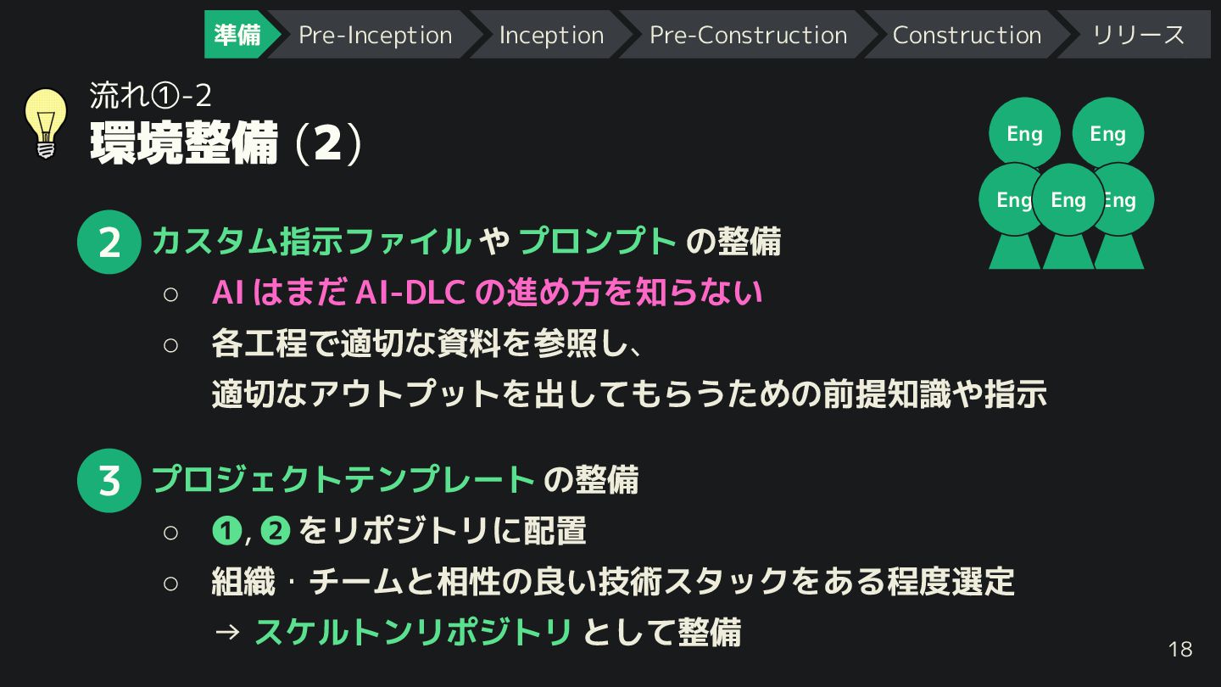Select the green circle numbered 3
This screenshot has height=687, width=1221.
(x=109, y=481)
